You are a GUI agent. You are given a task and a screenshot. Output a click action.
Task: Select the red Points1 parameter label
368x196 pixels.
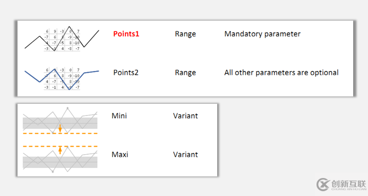(x=126, y=34)
